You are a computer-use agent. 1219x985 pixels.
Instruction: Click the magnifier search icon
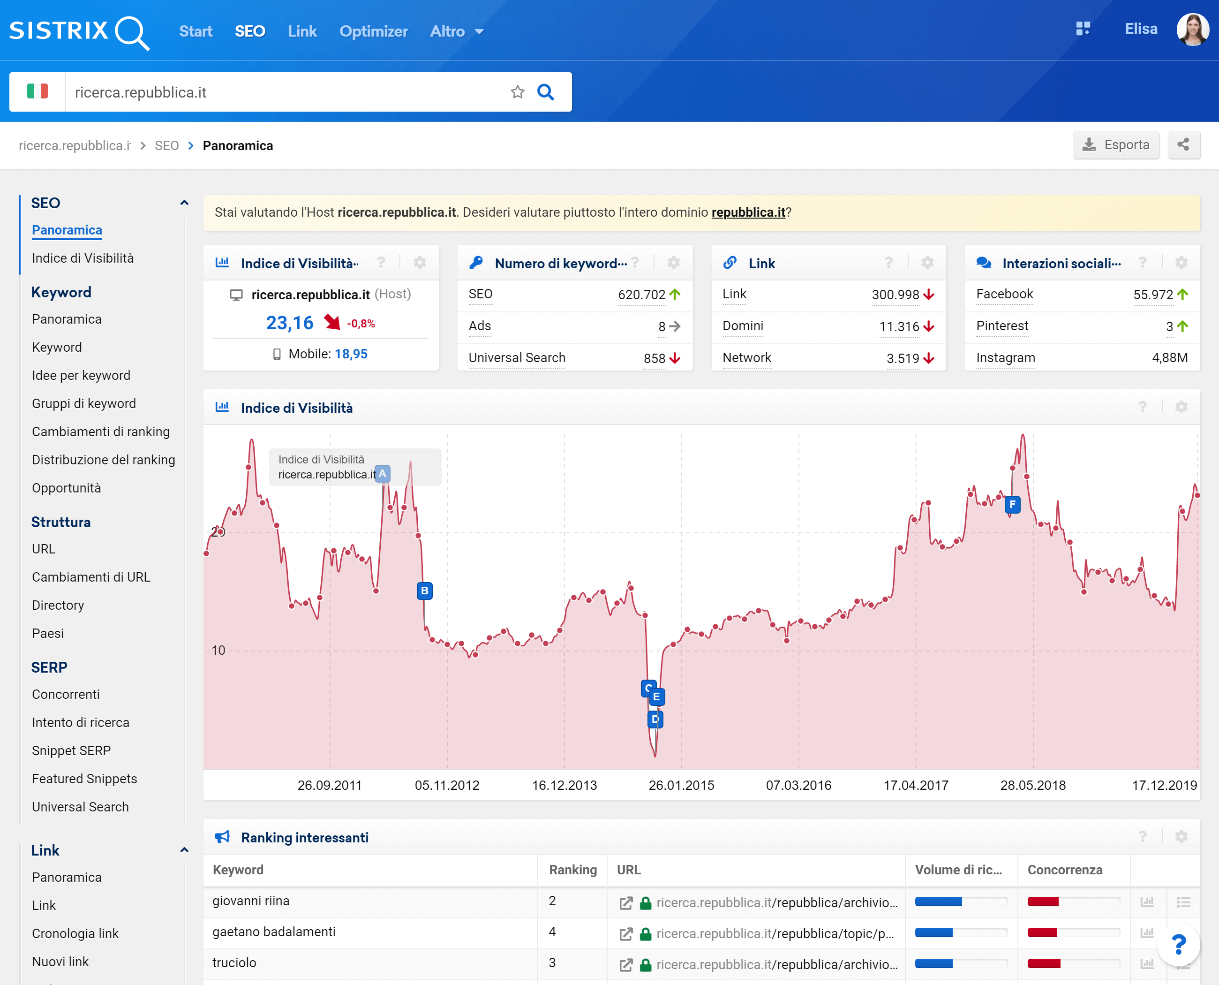[545, 92]
